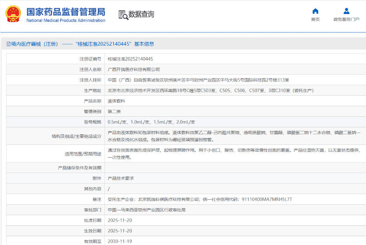Click the 批准日期 value 2025-11-20
Screen dimensions: 366x245
click(x=120, y=220)
